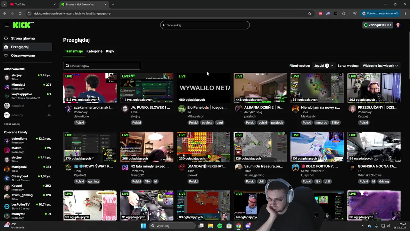
Task: Open the Makito recommended channel
Action: (27, 150)
